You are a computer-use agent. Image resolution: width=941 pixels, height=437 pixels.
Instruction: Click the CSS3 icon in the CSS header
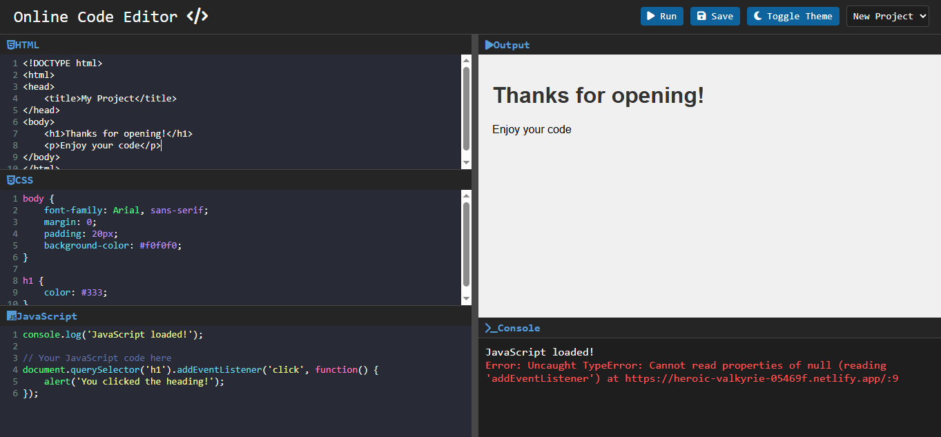pyautogui.click(x=10, y=180)
